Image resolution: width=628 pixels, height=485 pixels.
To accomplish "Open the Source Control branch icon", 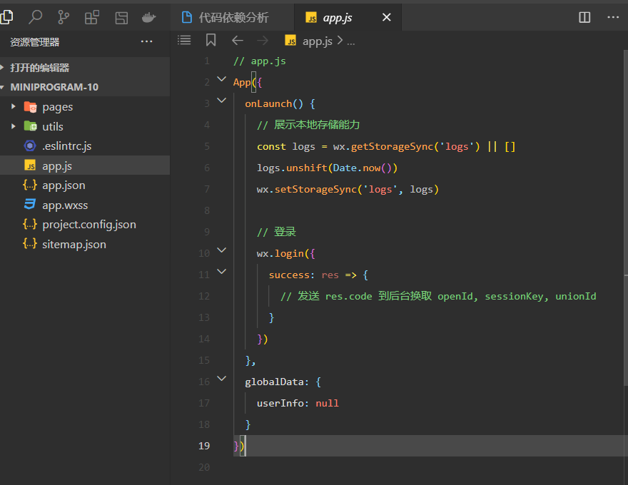I will pyautogui.click(x=64, y=17).
